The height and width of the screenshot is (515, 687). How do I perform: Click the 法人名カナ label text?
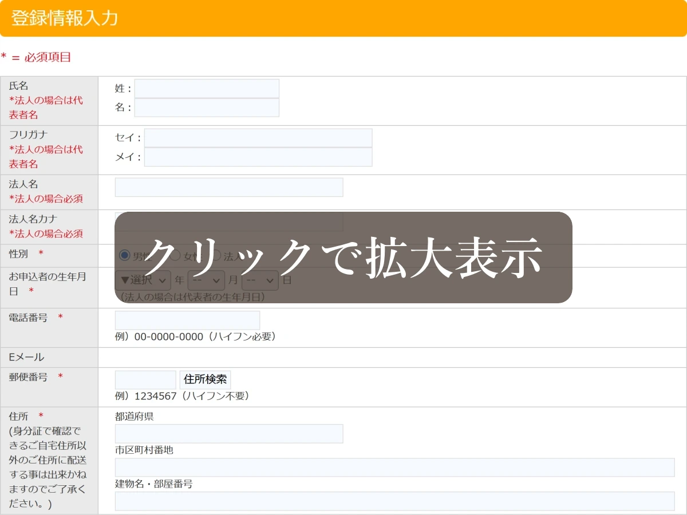point(33,219)
